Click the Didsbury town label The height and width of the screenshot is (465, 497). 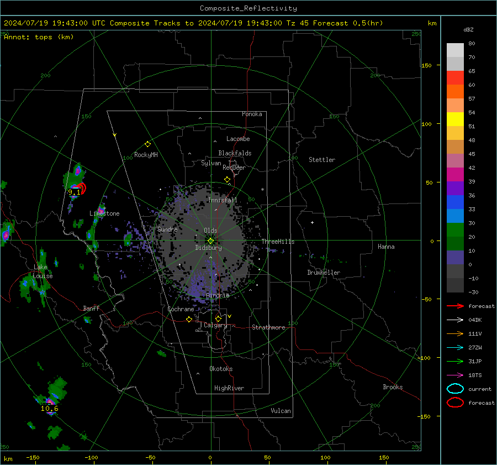(x=208, y=248)
